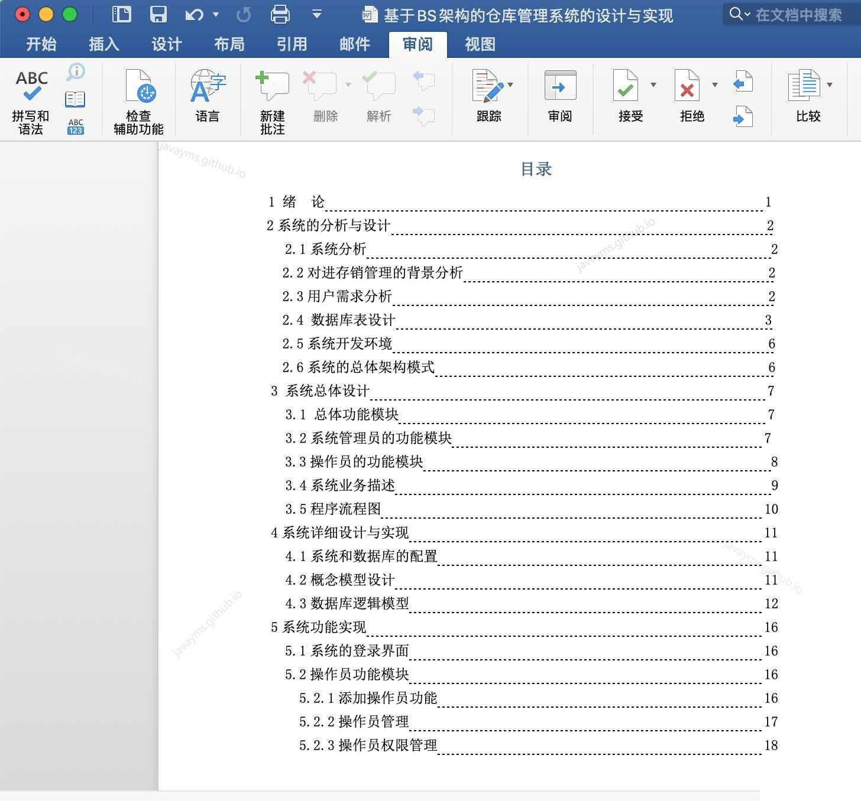The height and width of the screenshot is (801, 861).
Task: Open the Reviewing pane button
Action: [x=560, y=96]
